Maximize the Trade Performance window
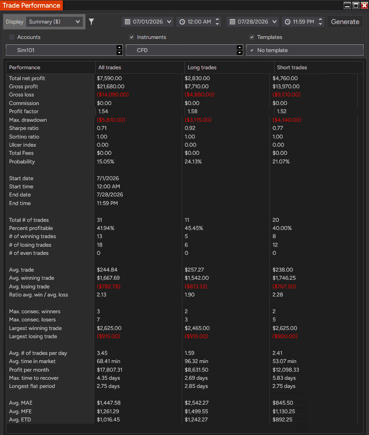The image size is (369, 435). click(356, 5)
